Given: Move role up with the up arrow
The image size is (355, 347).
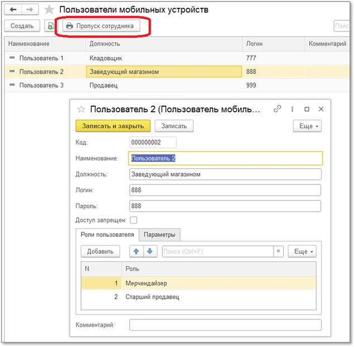Looking at the screenshot, I should [136, 251].
